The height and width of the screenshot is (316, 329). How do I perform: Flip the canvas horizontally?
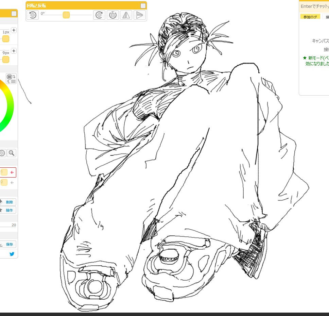(x=126, y=15)
